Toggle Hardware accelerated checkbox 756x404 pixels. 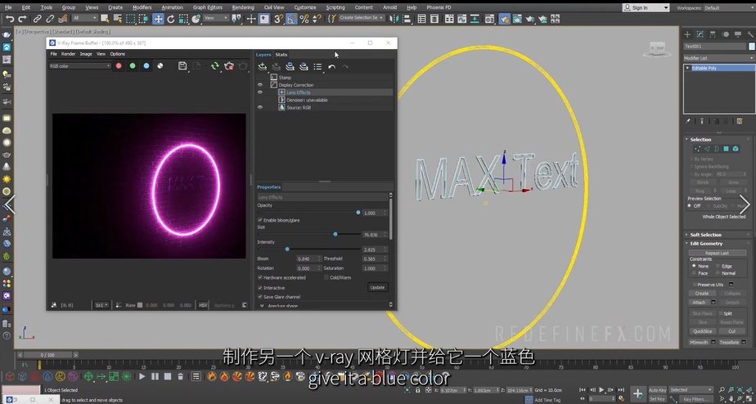[x=260, y=278]
